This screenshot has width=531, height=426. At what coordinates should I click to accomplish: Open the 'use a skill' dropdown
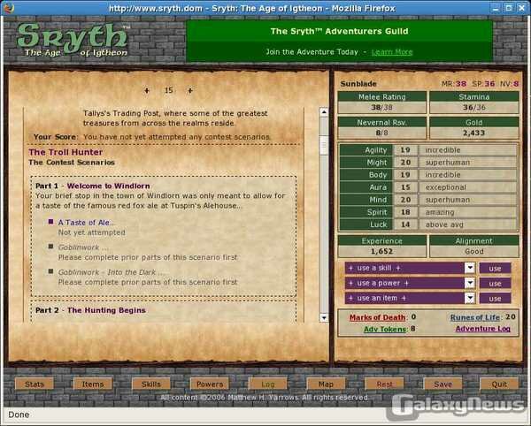coord(470,268)
